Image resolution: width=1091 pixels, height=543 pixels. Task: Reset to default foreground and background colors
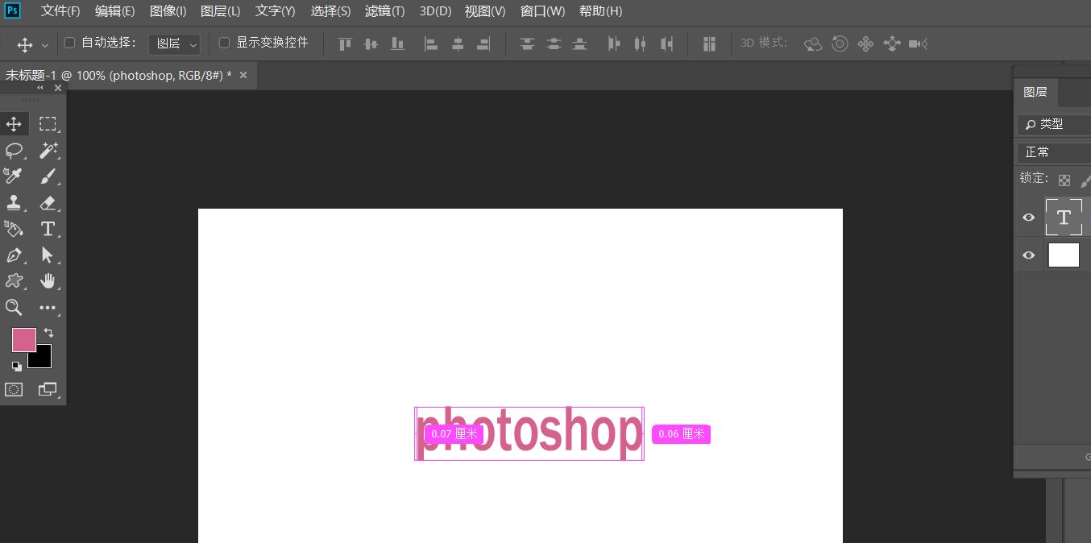point(17,366)
